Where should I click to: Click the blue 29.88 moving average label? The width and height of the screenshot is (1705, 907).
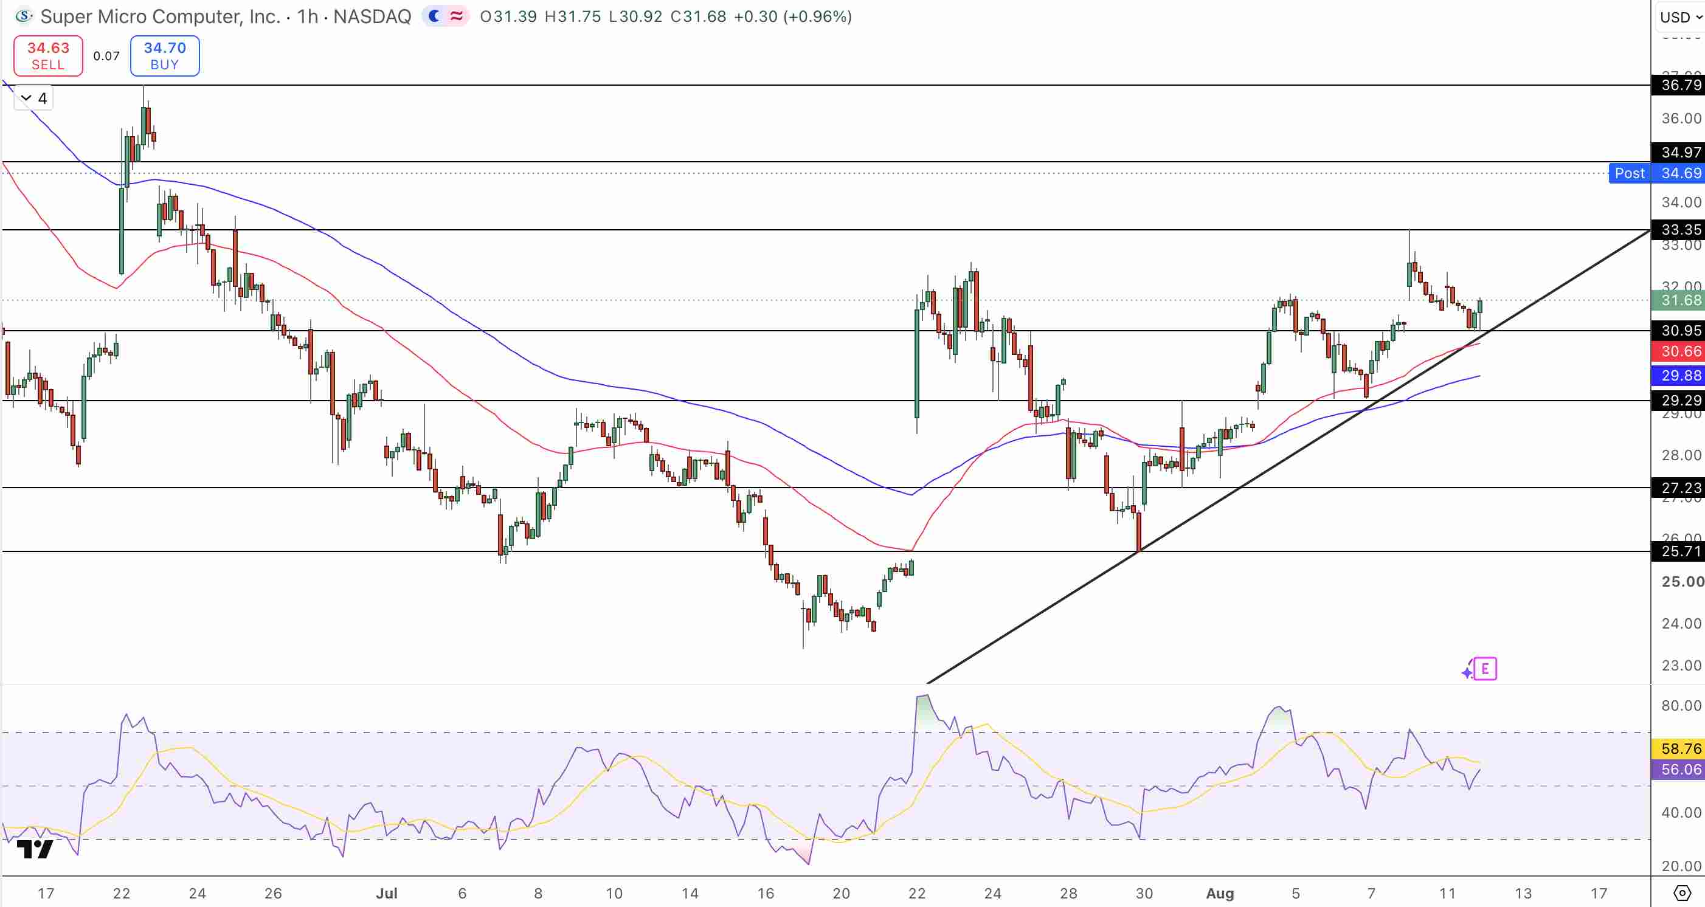pos(1678,376)
